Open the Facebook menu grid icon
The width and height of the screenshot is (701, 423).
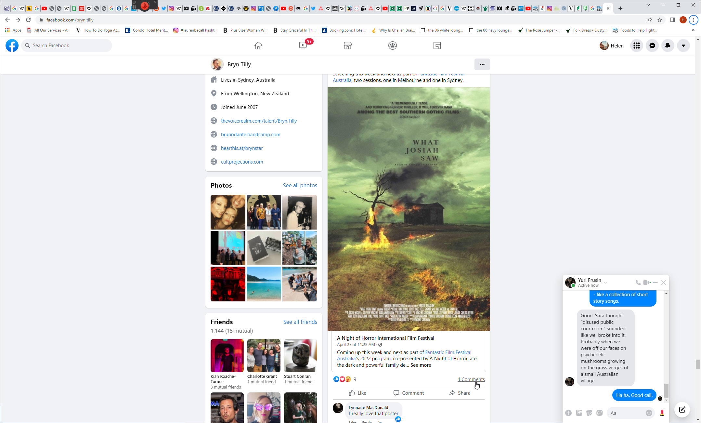pyautogui.click(x=637, y=46)
